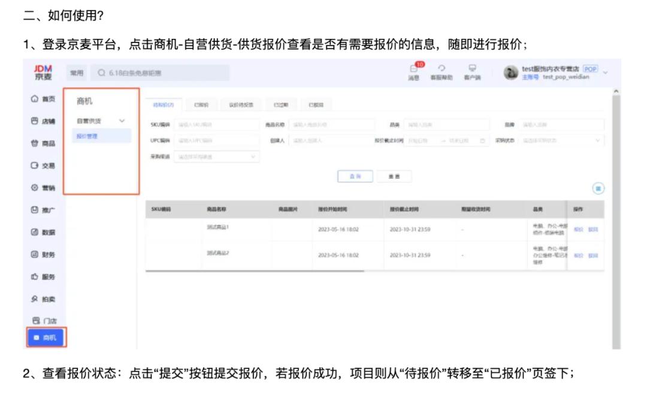This screenshot has width=647, height=393.
Task: Open the 交易 section icon
Action: 37,166
